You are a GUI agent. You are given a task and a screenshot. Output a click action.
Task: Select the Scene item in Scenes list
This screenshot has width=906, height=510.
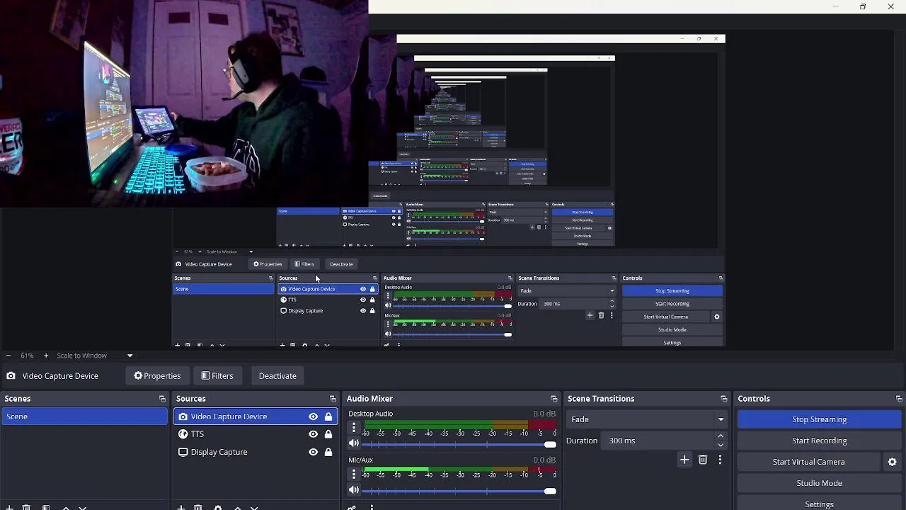84,416
